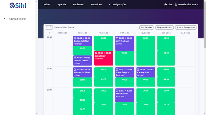This screenshot has width=206, height=115.
Task: Select free 10:30 slot on Friday
Action: 166,109
